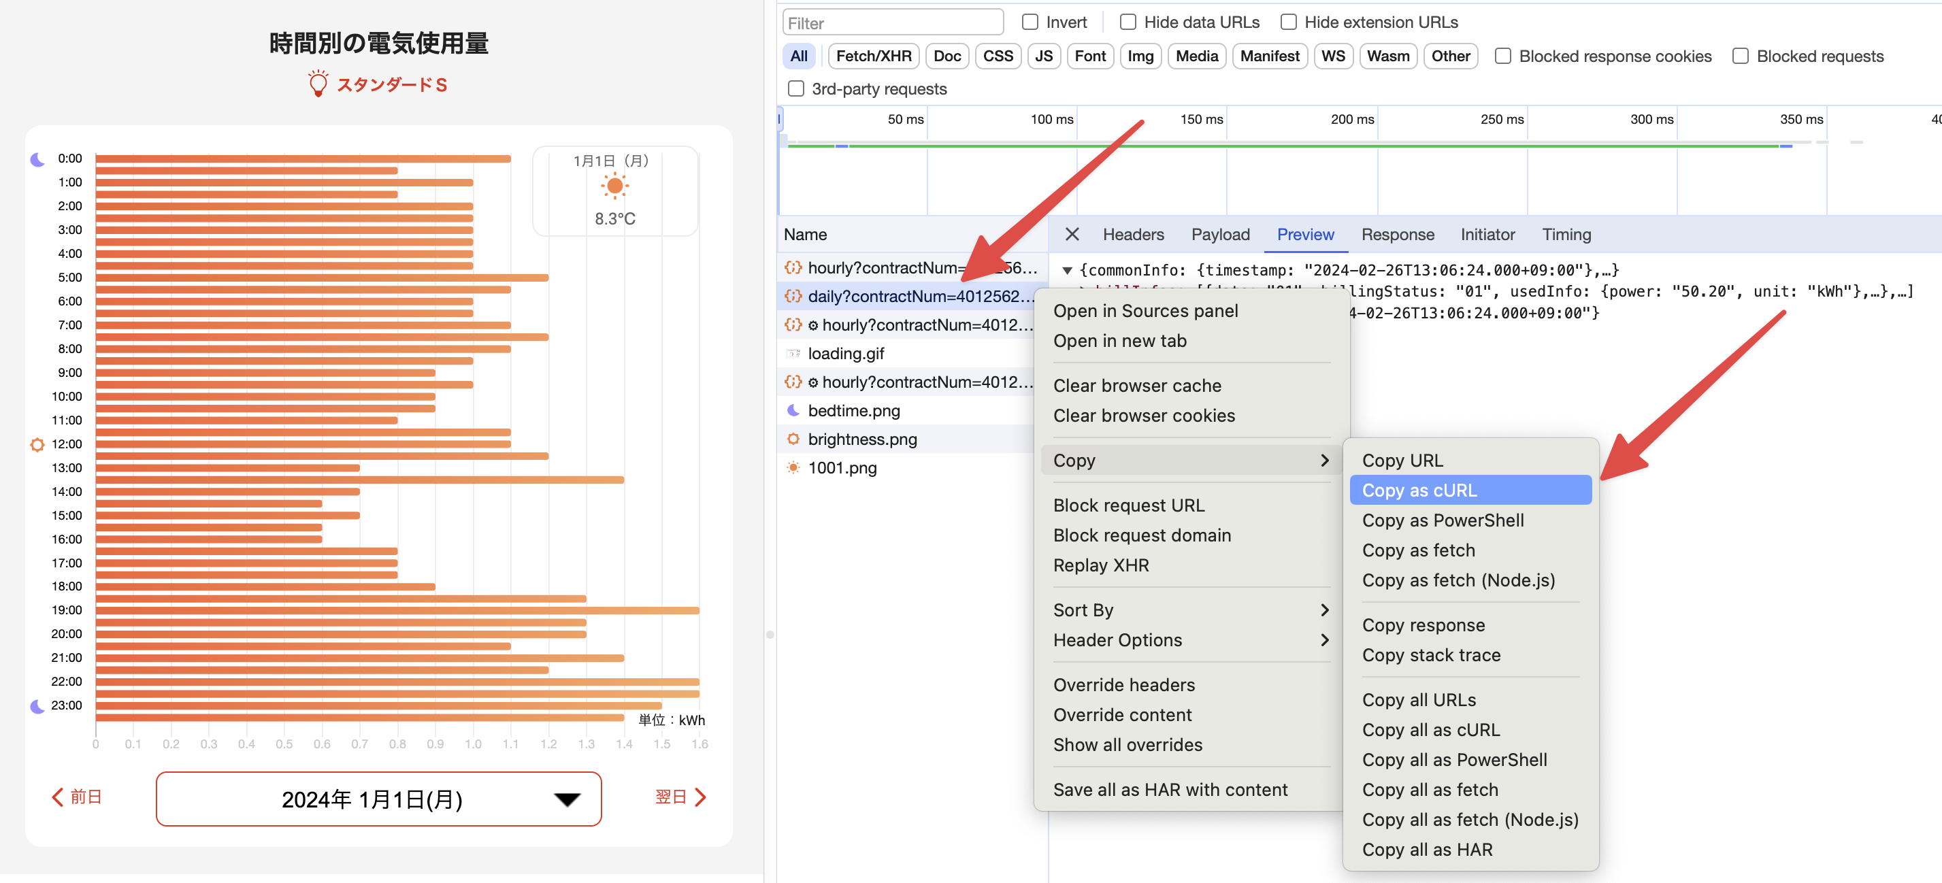Expand the commonInfo JSON tree root
This screenshot has width=1942, height=883.
click(1067, 271)
